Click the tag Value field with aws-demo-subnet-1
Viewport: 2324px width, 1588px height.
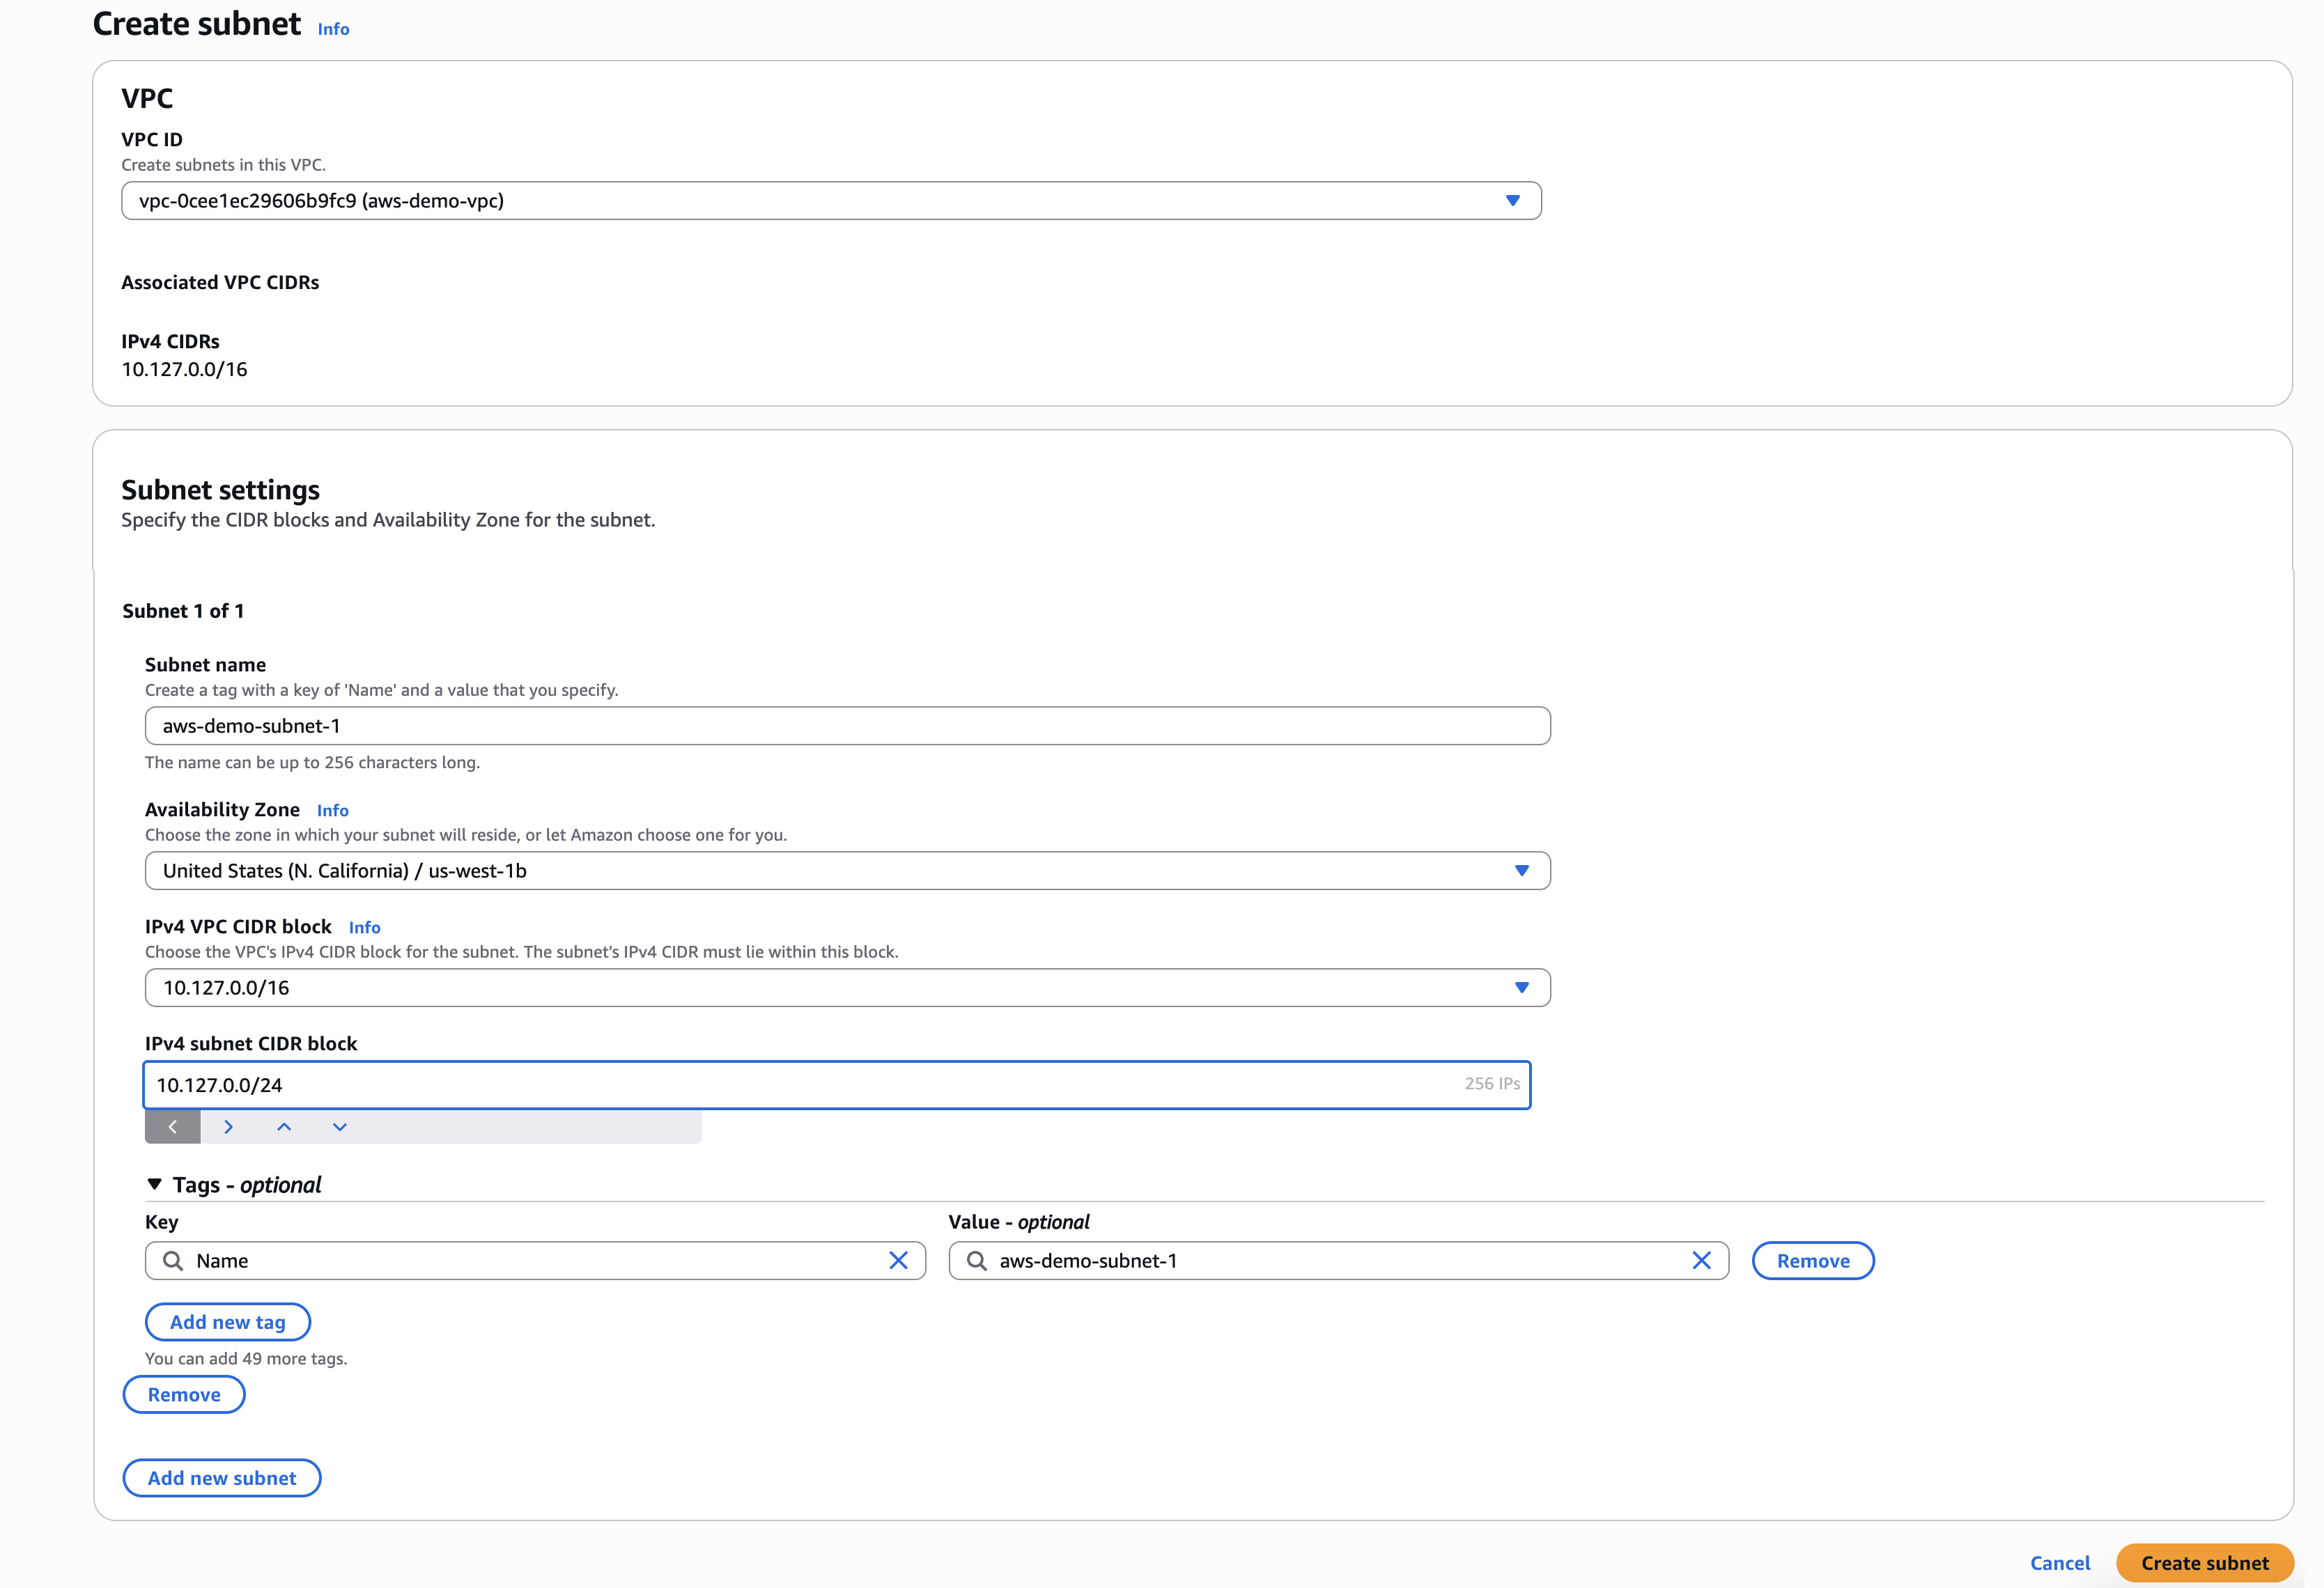(x=1338, y=1261)
